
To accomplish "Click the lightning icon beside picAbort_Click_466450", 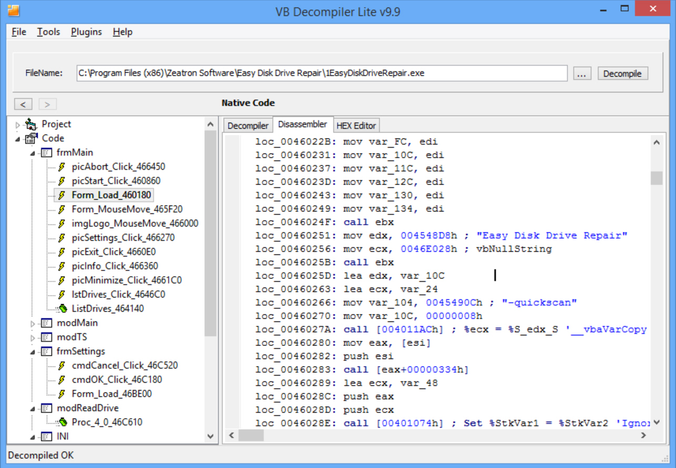I will pos(62,167).
